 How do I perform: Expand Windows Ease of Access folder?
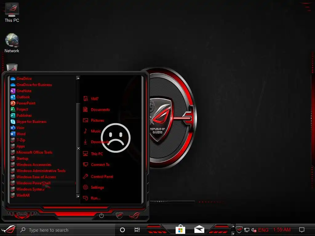point(42,177)
